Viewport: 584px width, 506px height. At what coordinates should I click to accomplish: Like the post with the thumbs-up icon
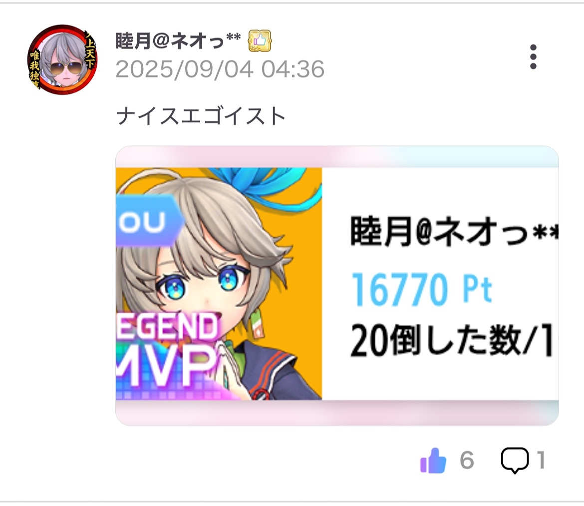pyautogui.click(x=433, y=461)
